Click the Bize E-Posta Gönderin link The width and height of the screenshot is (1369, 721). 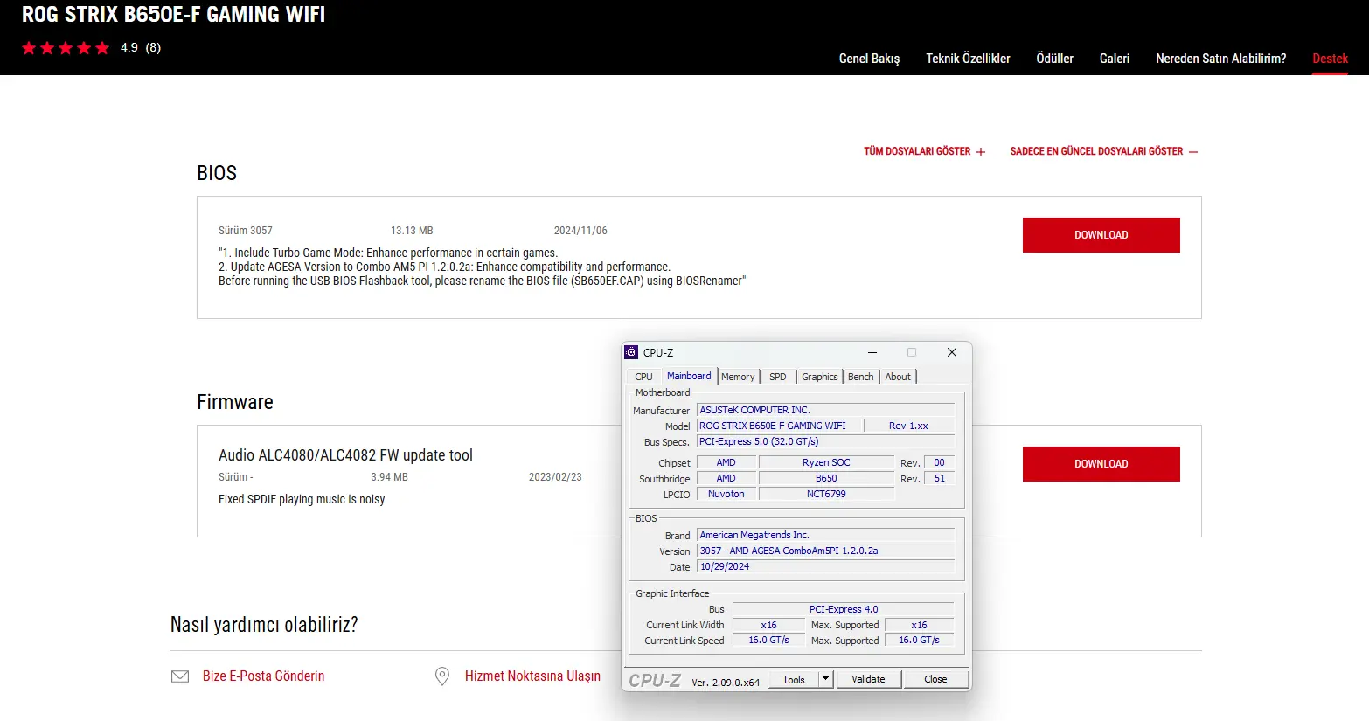263,676
